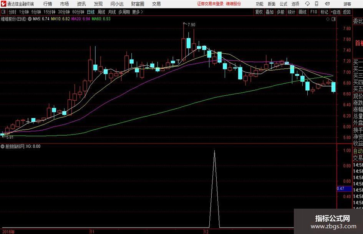Open the 发现 menu

(98, 4)
